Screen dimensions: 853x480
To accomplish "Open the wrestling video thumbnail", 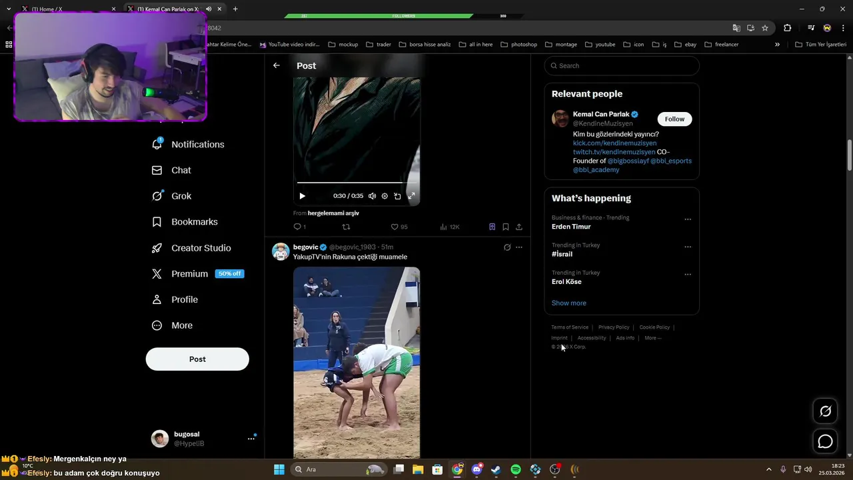I will pos(357,363).
